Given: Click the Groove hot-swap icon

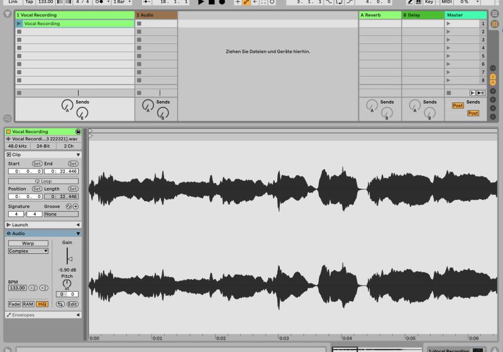Looking at the screenshot, I should 69,206.
